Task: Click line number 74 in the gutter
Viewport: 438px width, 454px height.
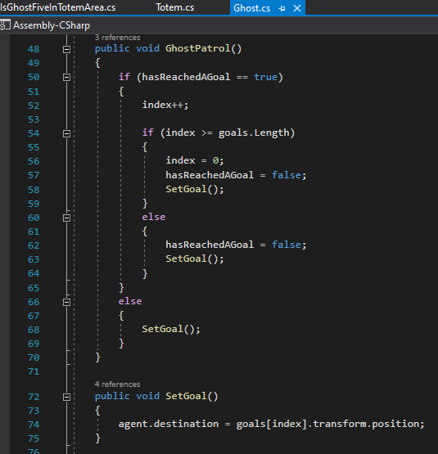Action: click(x=34, y=425)
